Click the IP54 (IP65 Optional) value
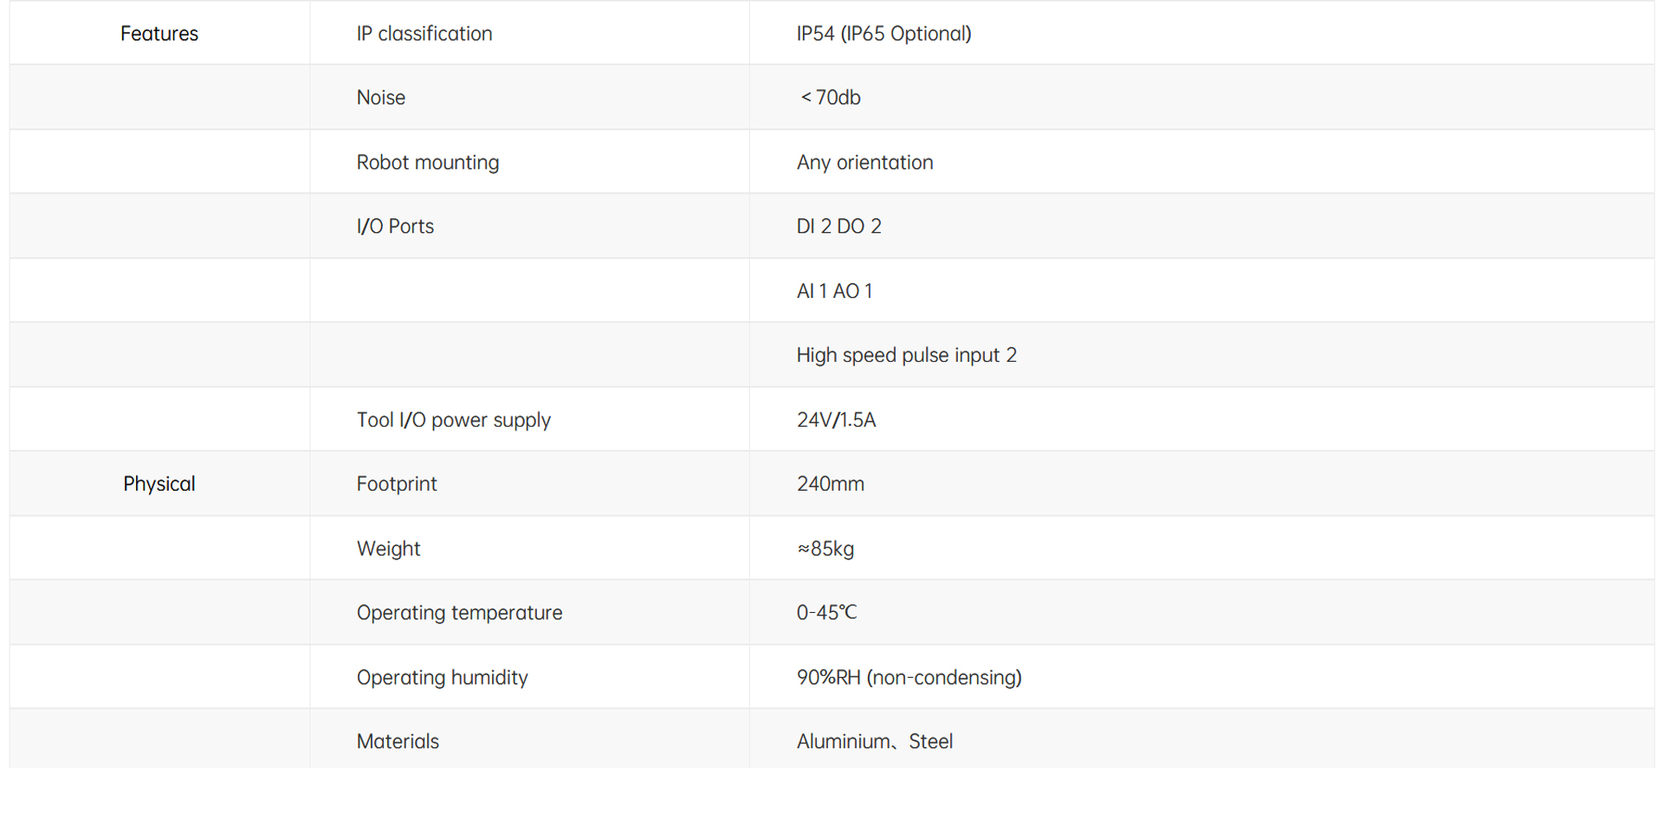The height and width of the screenshot is (831, 1663). click(883, 34)
